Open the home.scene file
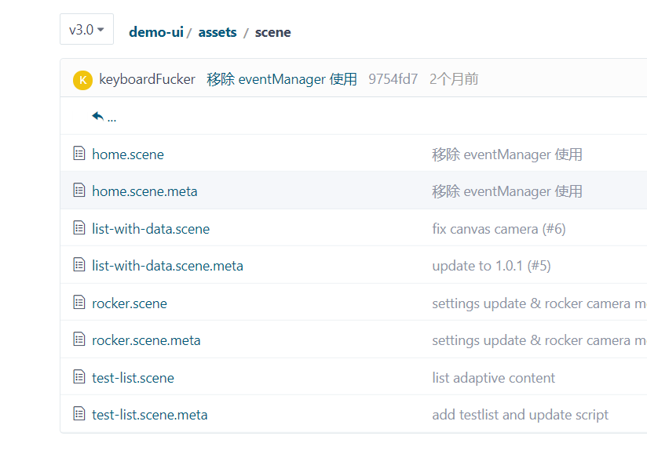647x454 pixels. tap(128, 154)
